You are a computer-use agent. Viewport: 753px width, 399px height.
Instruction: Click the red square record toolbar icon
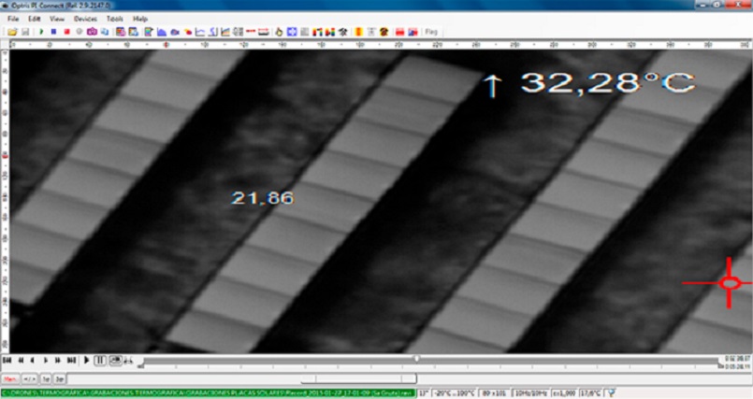[x=66, y=32]
